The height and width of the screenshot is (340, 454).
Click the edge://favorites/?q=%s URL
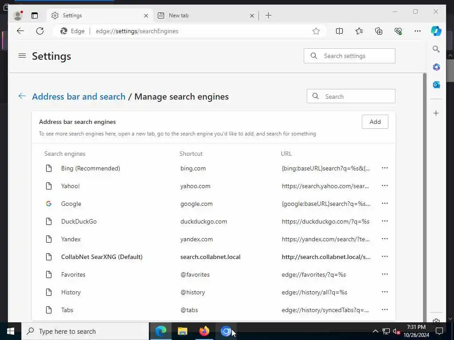click(x=314, y=274)
